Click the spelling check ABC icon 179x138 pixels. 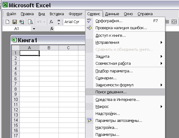point(89,21)
